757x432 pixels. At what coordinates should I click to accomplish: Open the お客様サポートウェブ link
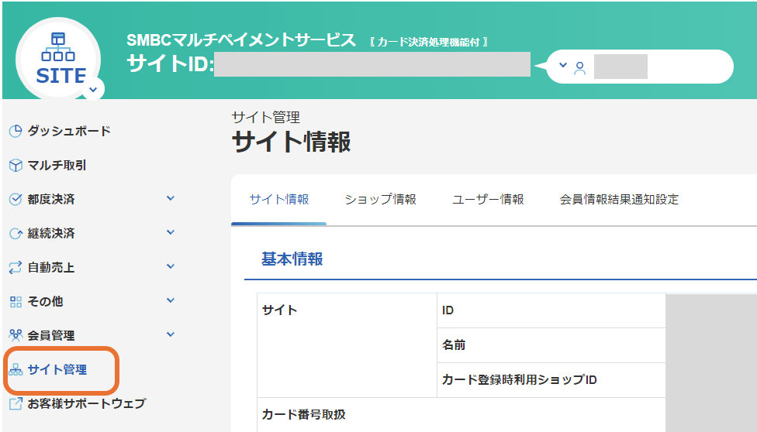point(87,403)
